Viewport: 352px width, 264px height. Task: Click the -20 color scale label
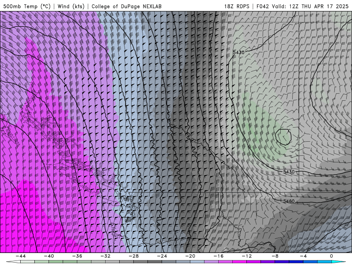pyautogui.click(x=191, y=256)
